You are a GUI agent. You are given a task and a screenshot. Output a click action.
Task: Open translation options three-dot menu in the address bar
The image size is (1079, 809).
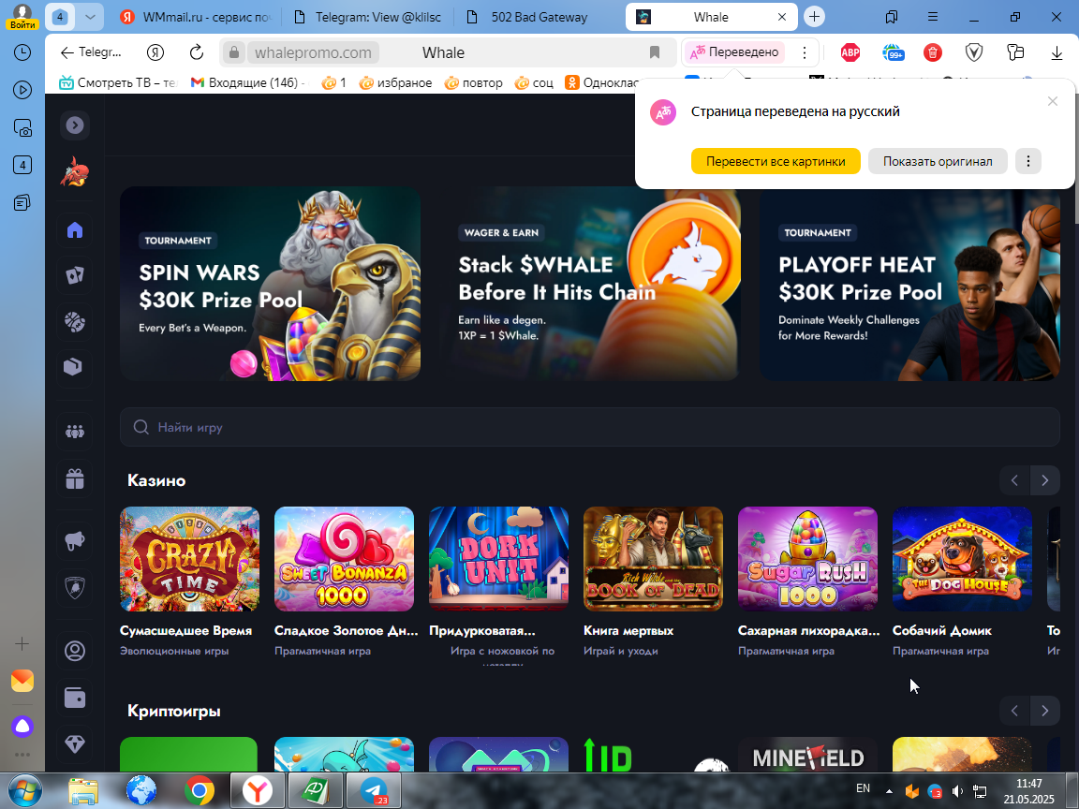tap(804, 52)
